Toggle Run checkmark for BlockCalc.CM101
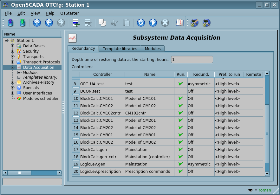The image size is (280, 195). point(181,99)
